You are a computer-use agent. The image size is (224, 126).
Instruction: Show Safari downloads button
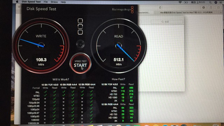pyautogui.click(x=204, y=8)
